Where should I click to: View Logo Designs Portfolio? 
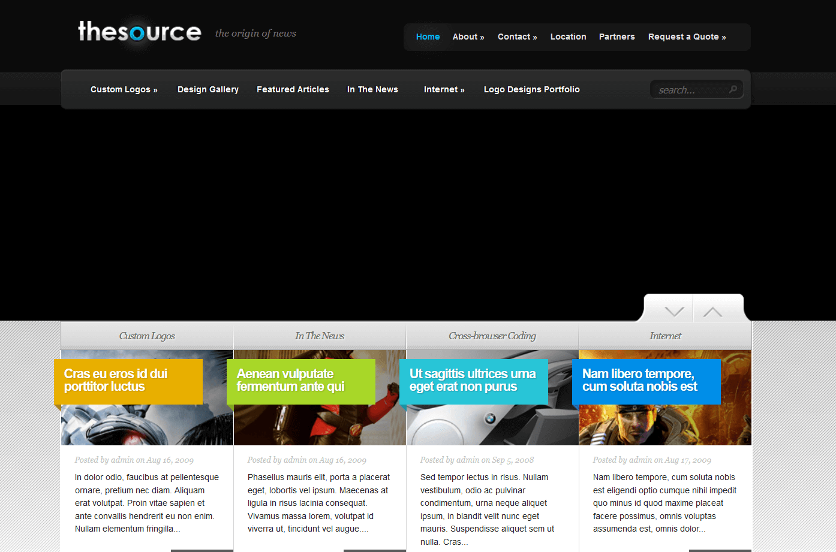[531, 89]
